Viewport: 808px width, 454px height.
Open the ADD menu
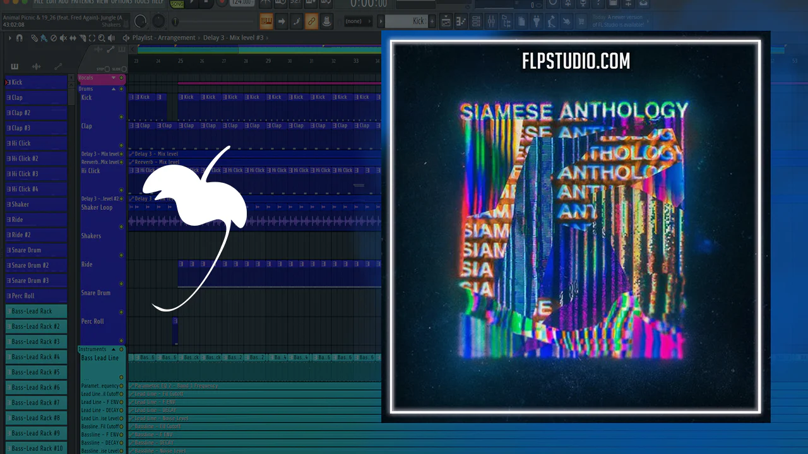[62, 2]
